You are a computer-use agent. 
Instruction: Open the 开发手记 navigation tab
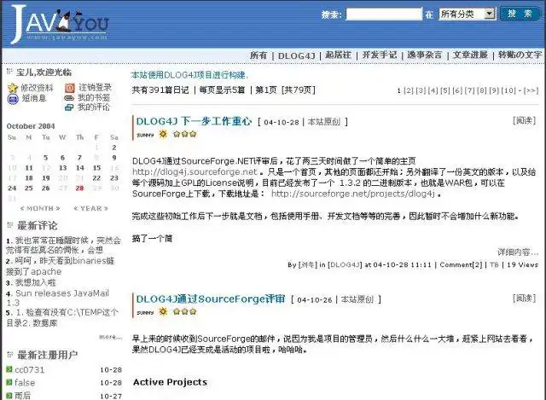[x=380, y=55]
